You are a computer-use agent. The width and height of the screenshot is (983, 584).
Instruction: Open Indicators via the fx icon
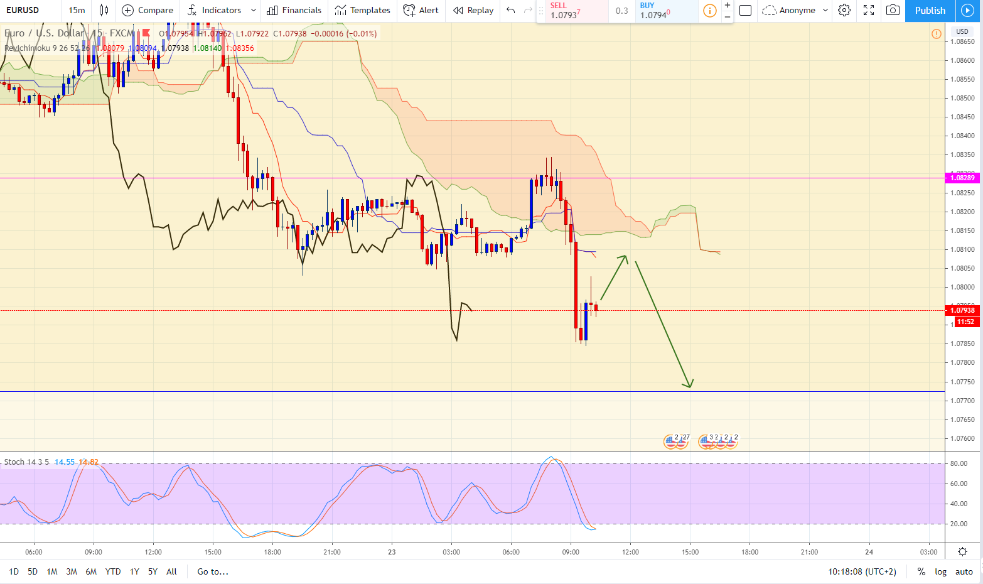[x=192, y=10]
